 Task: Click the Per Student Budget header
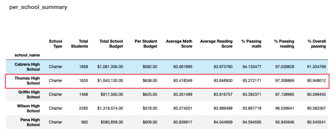tap(146, 44)
